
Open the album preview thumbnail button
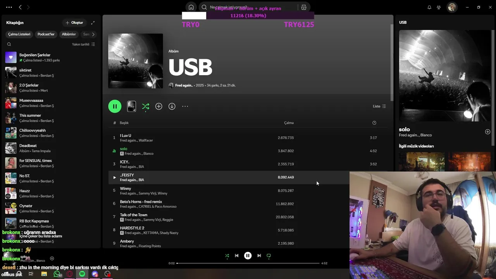pyautogui.click(x=132, y=106)
